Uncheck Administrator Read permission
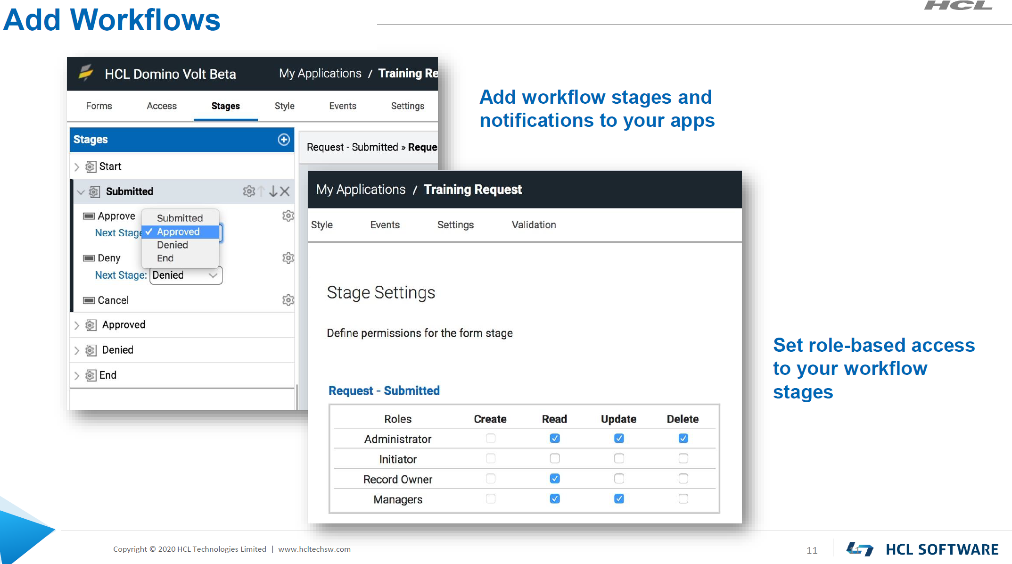This screenshot has width=1012, height=564. pyautogui.click(x=555, y=439)
